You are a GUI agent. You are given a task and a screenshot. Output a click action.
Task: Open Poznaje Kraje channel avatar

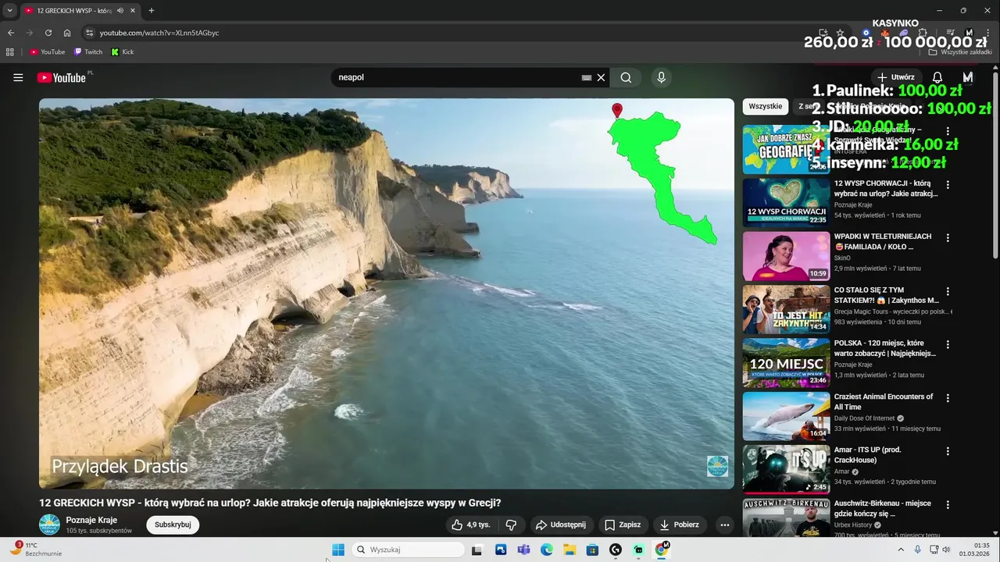(x=49, y=525)
